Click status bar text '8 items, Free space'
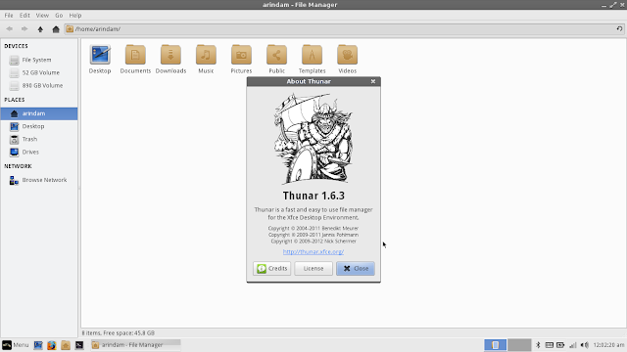627x352 pixels. [119, 332]
